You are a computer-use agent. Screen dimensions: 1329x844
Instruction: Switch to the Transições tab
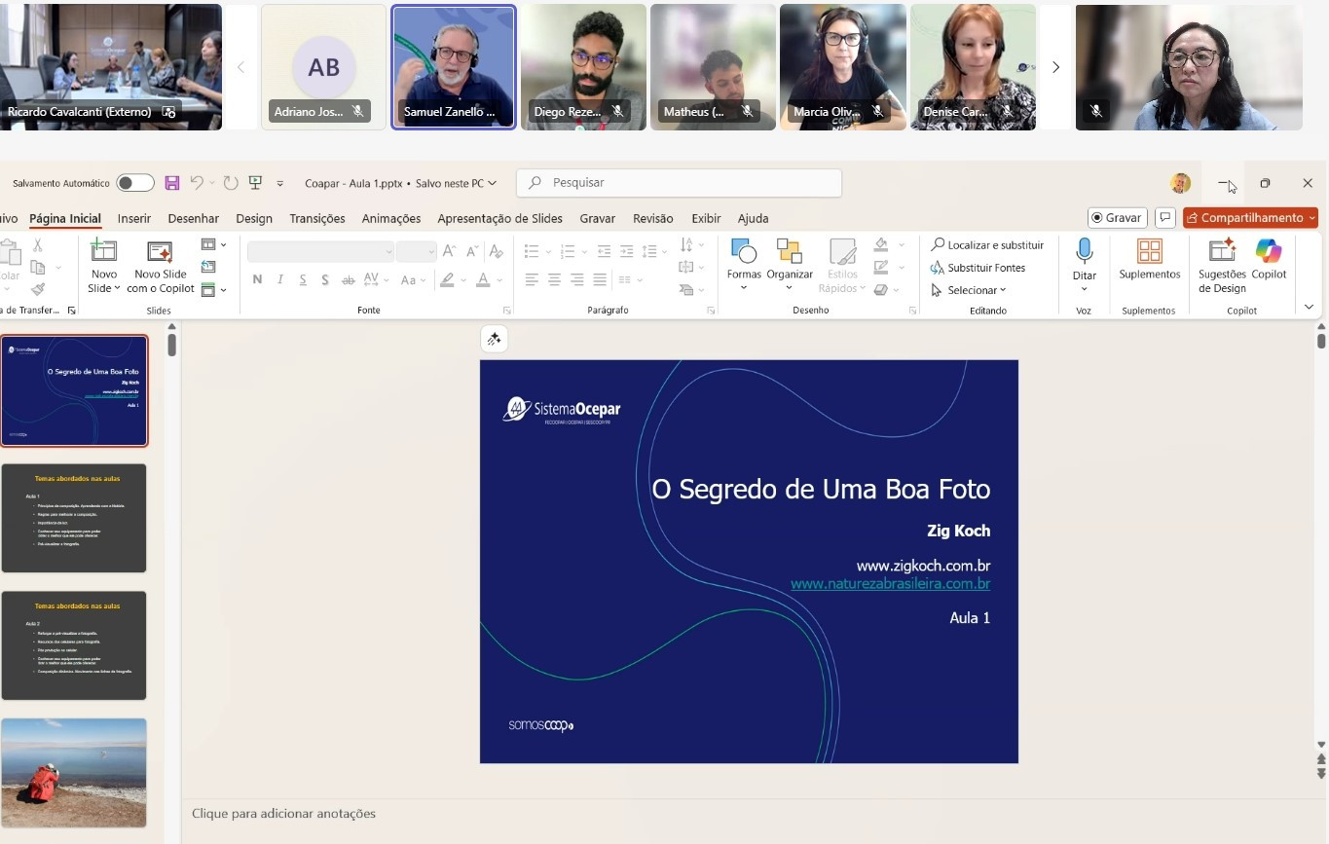click(316, 219)
